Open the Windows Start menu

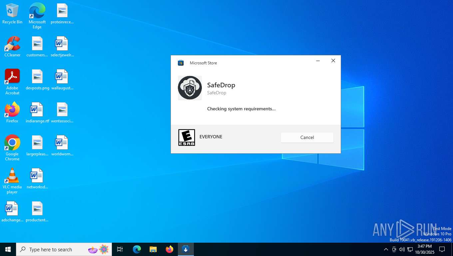tap(8, 249)
